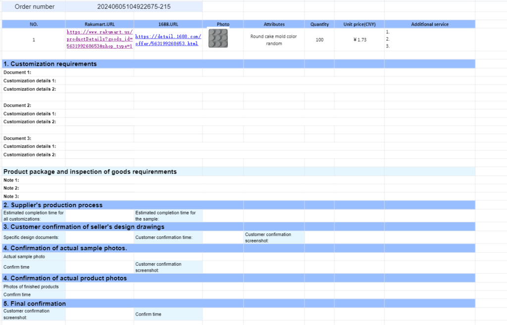Click "Customer confirmation screenshot:" under Final confirmation
The width and height of the screenshot is (507, 325).
pyautogui.click(x=27, y=314)
